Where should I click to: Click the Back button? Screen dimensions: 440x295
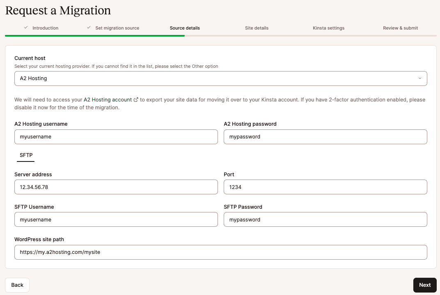pos(17,285)
